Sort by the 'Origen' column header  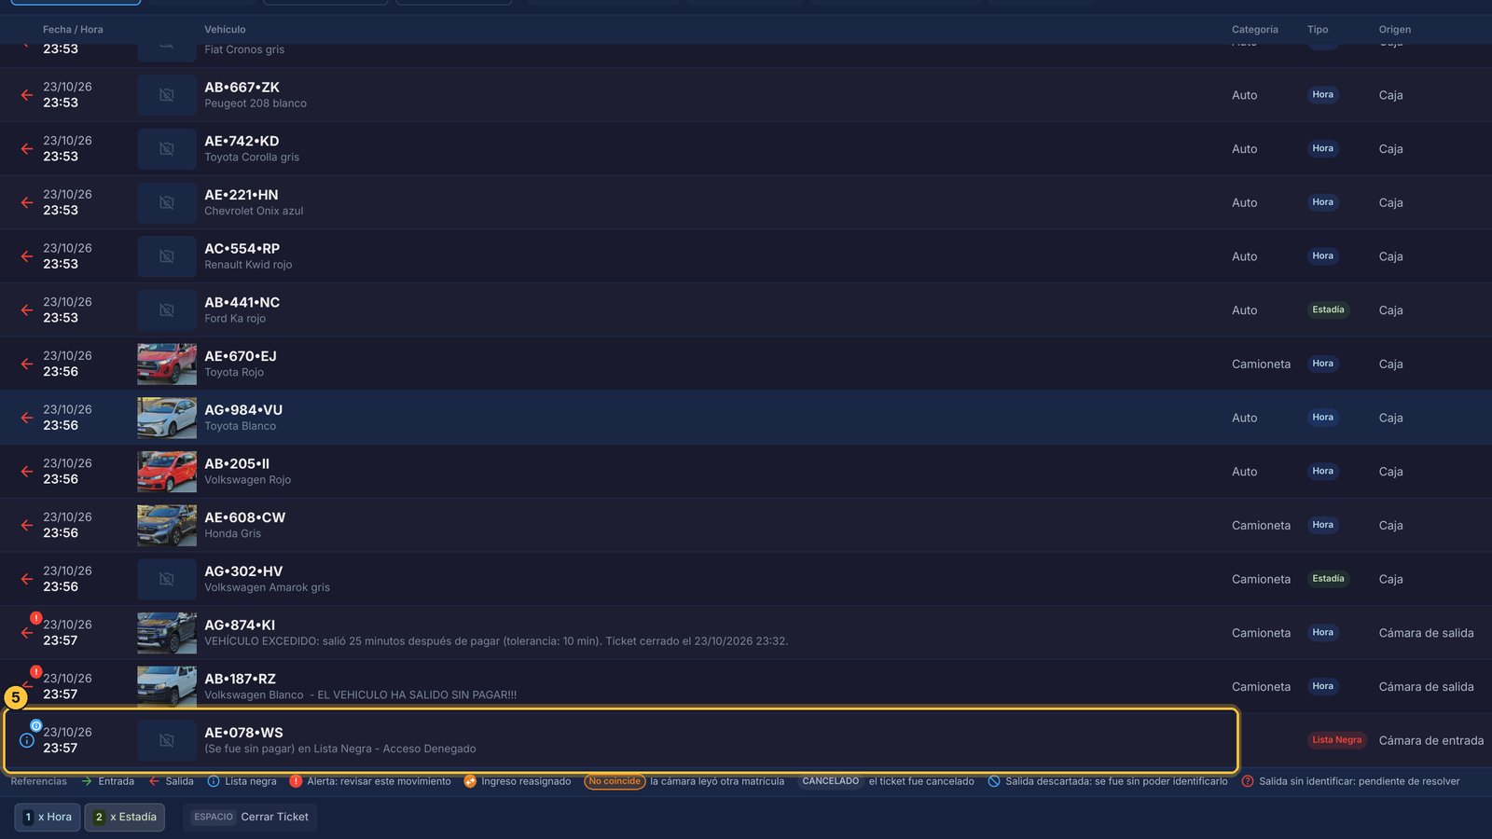point(1394,30)
